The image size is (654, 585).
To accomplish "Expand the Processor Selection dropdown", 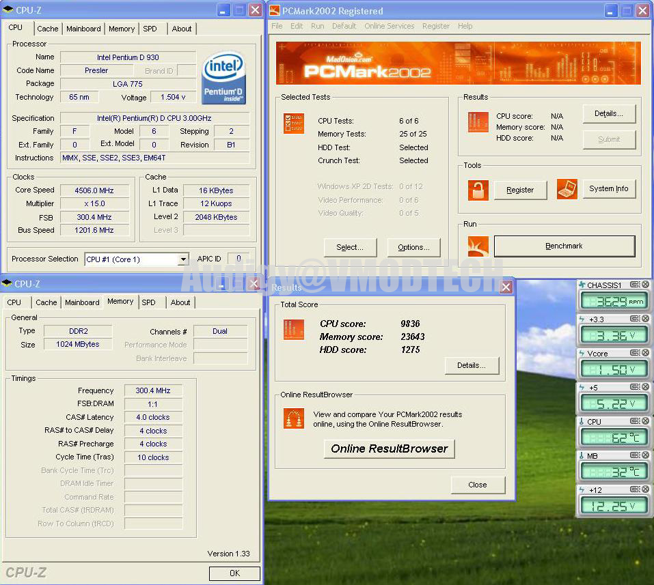I will [183, 259].
